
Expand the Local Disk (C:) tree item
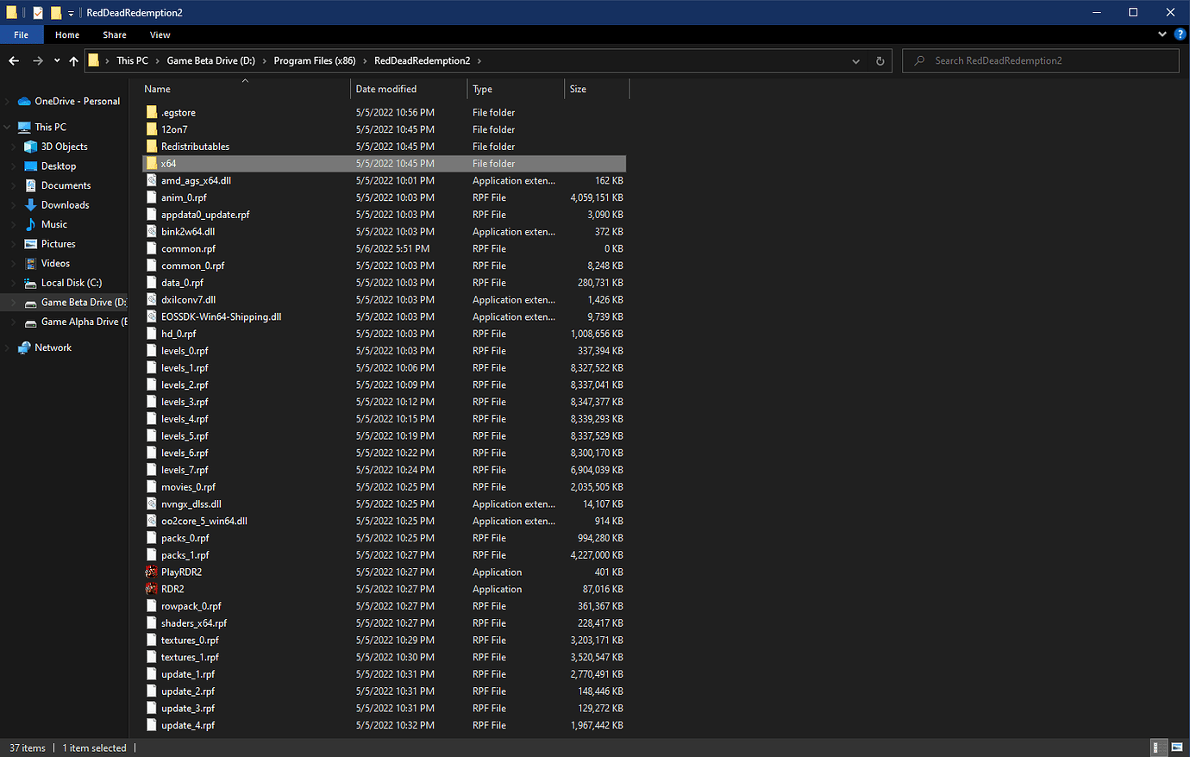pos(12,282)
